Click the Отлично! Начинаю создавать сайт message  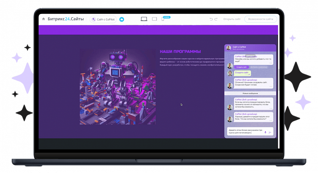click(254, 83)
